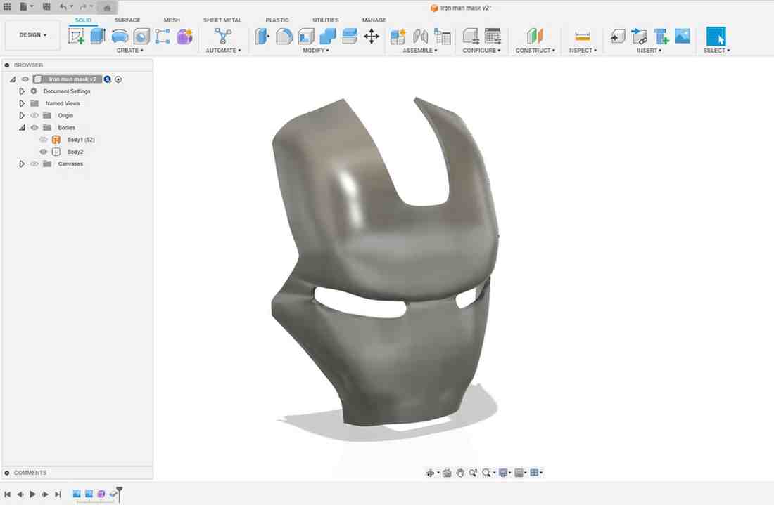Collapse the Bodies folder node
Screen dimensions: 774x505
coord(22,128)
